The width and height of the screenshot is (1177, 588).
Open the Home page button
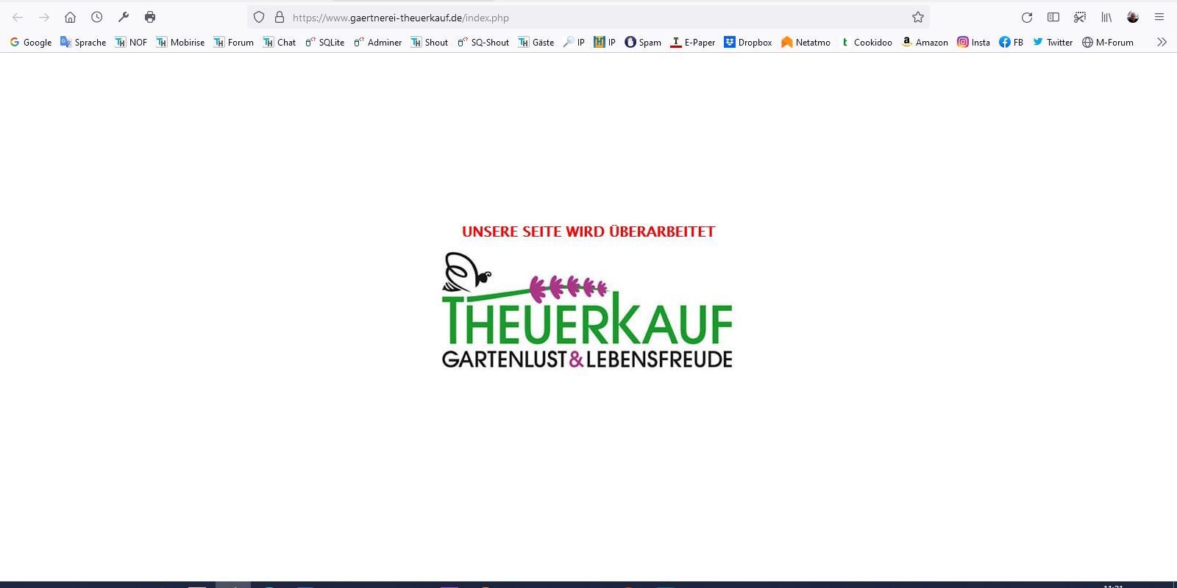(71, 17)
